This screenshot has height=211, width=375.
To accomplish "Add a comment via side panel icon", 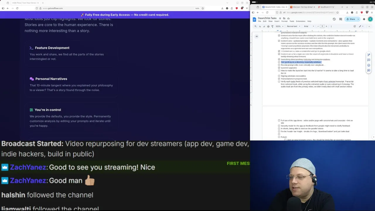I will click(x=369, y=60).
